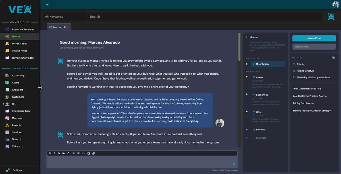Toggle italic formatting in the editor
The image size is (341, 174).
tap(54, 153)
